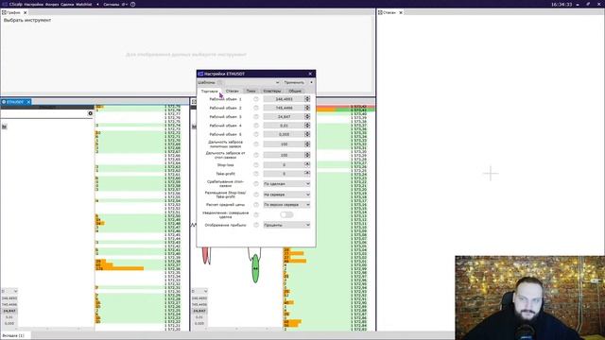
Task: Switch to the Тики tab
Action: coord(251,91)
